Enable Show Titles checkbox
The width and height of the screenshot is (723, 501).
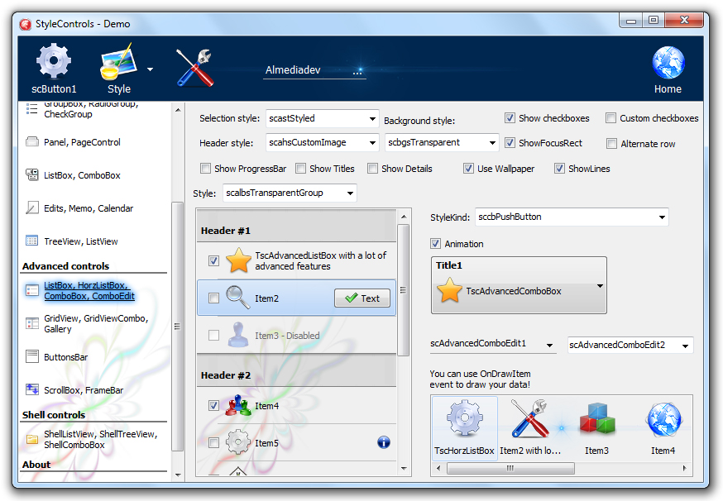pos(300,168)
